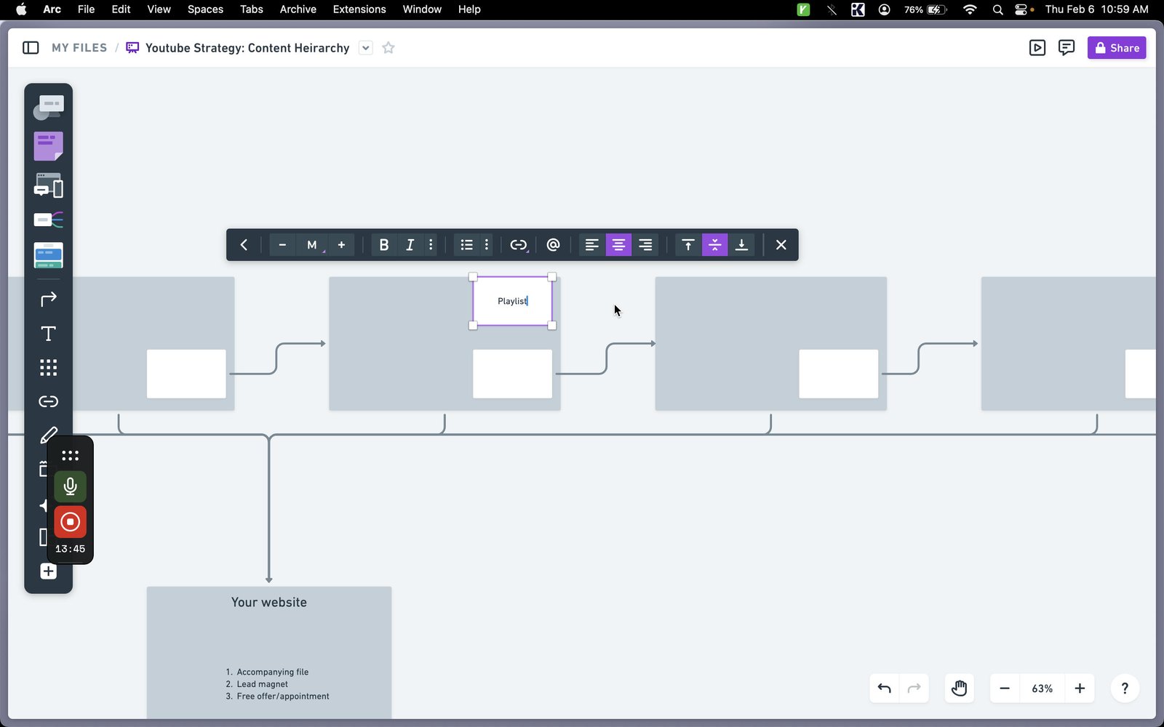The image size is (1164, 727).
Task: Open the Spaces menu
Action: point(205,9)
